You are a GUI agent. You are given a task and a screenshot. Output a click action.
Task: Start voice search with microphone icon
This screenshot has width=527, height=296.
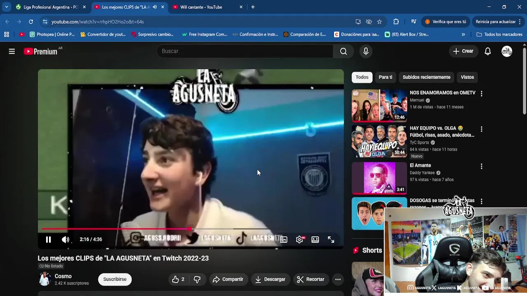tap(366, 51)
